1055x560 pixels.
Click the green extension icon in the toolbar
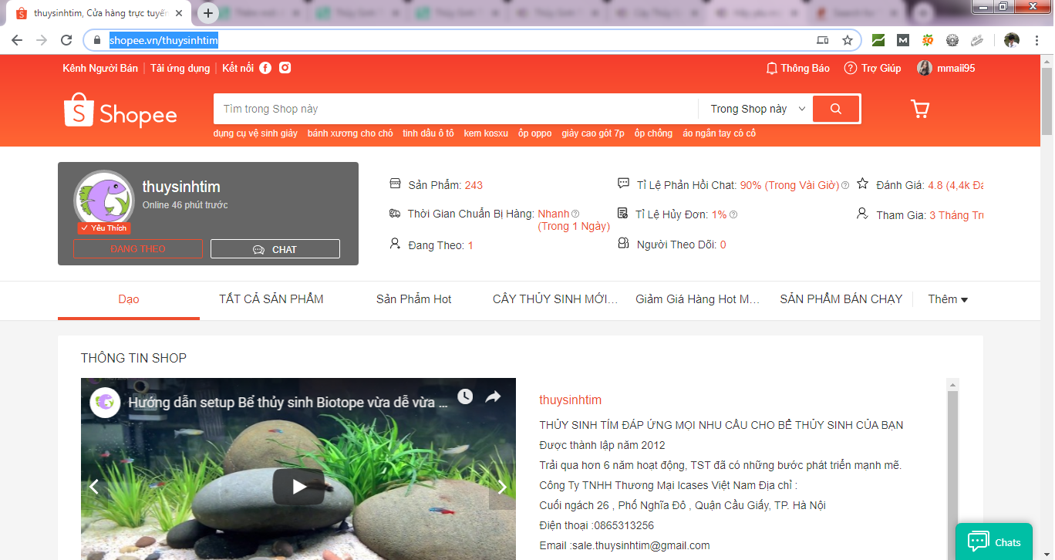point(878,40)
